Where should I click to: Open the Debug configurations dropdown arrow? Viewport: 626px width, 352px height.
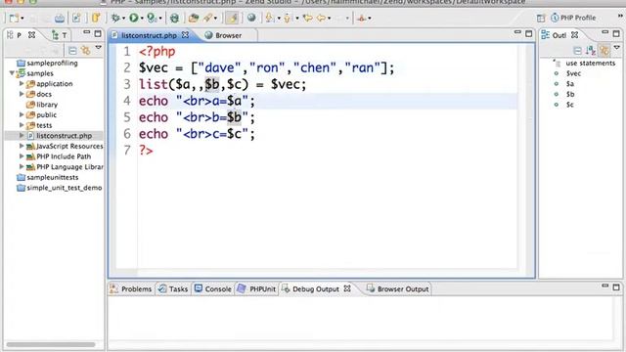click(x=123, y=19)
